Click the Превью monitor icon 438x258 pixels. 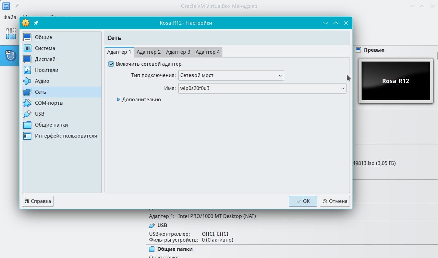[x=358, y=50]
